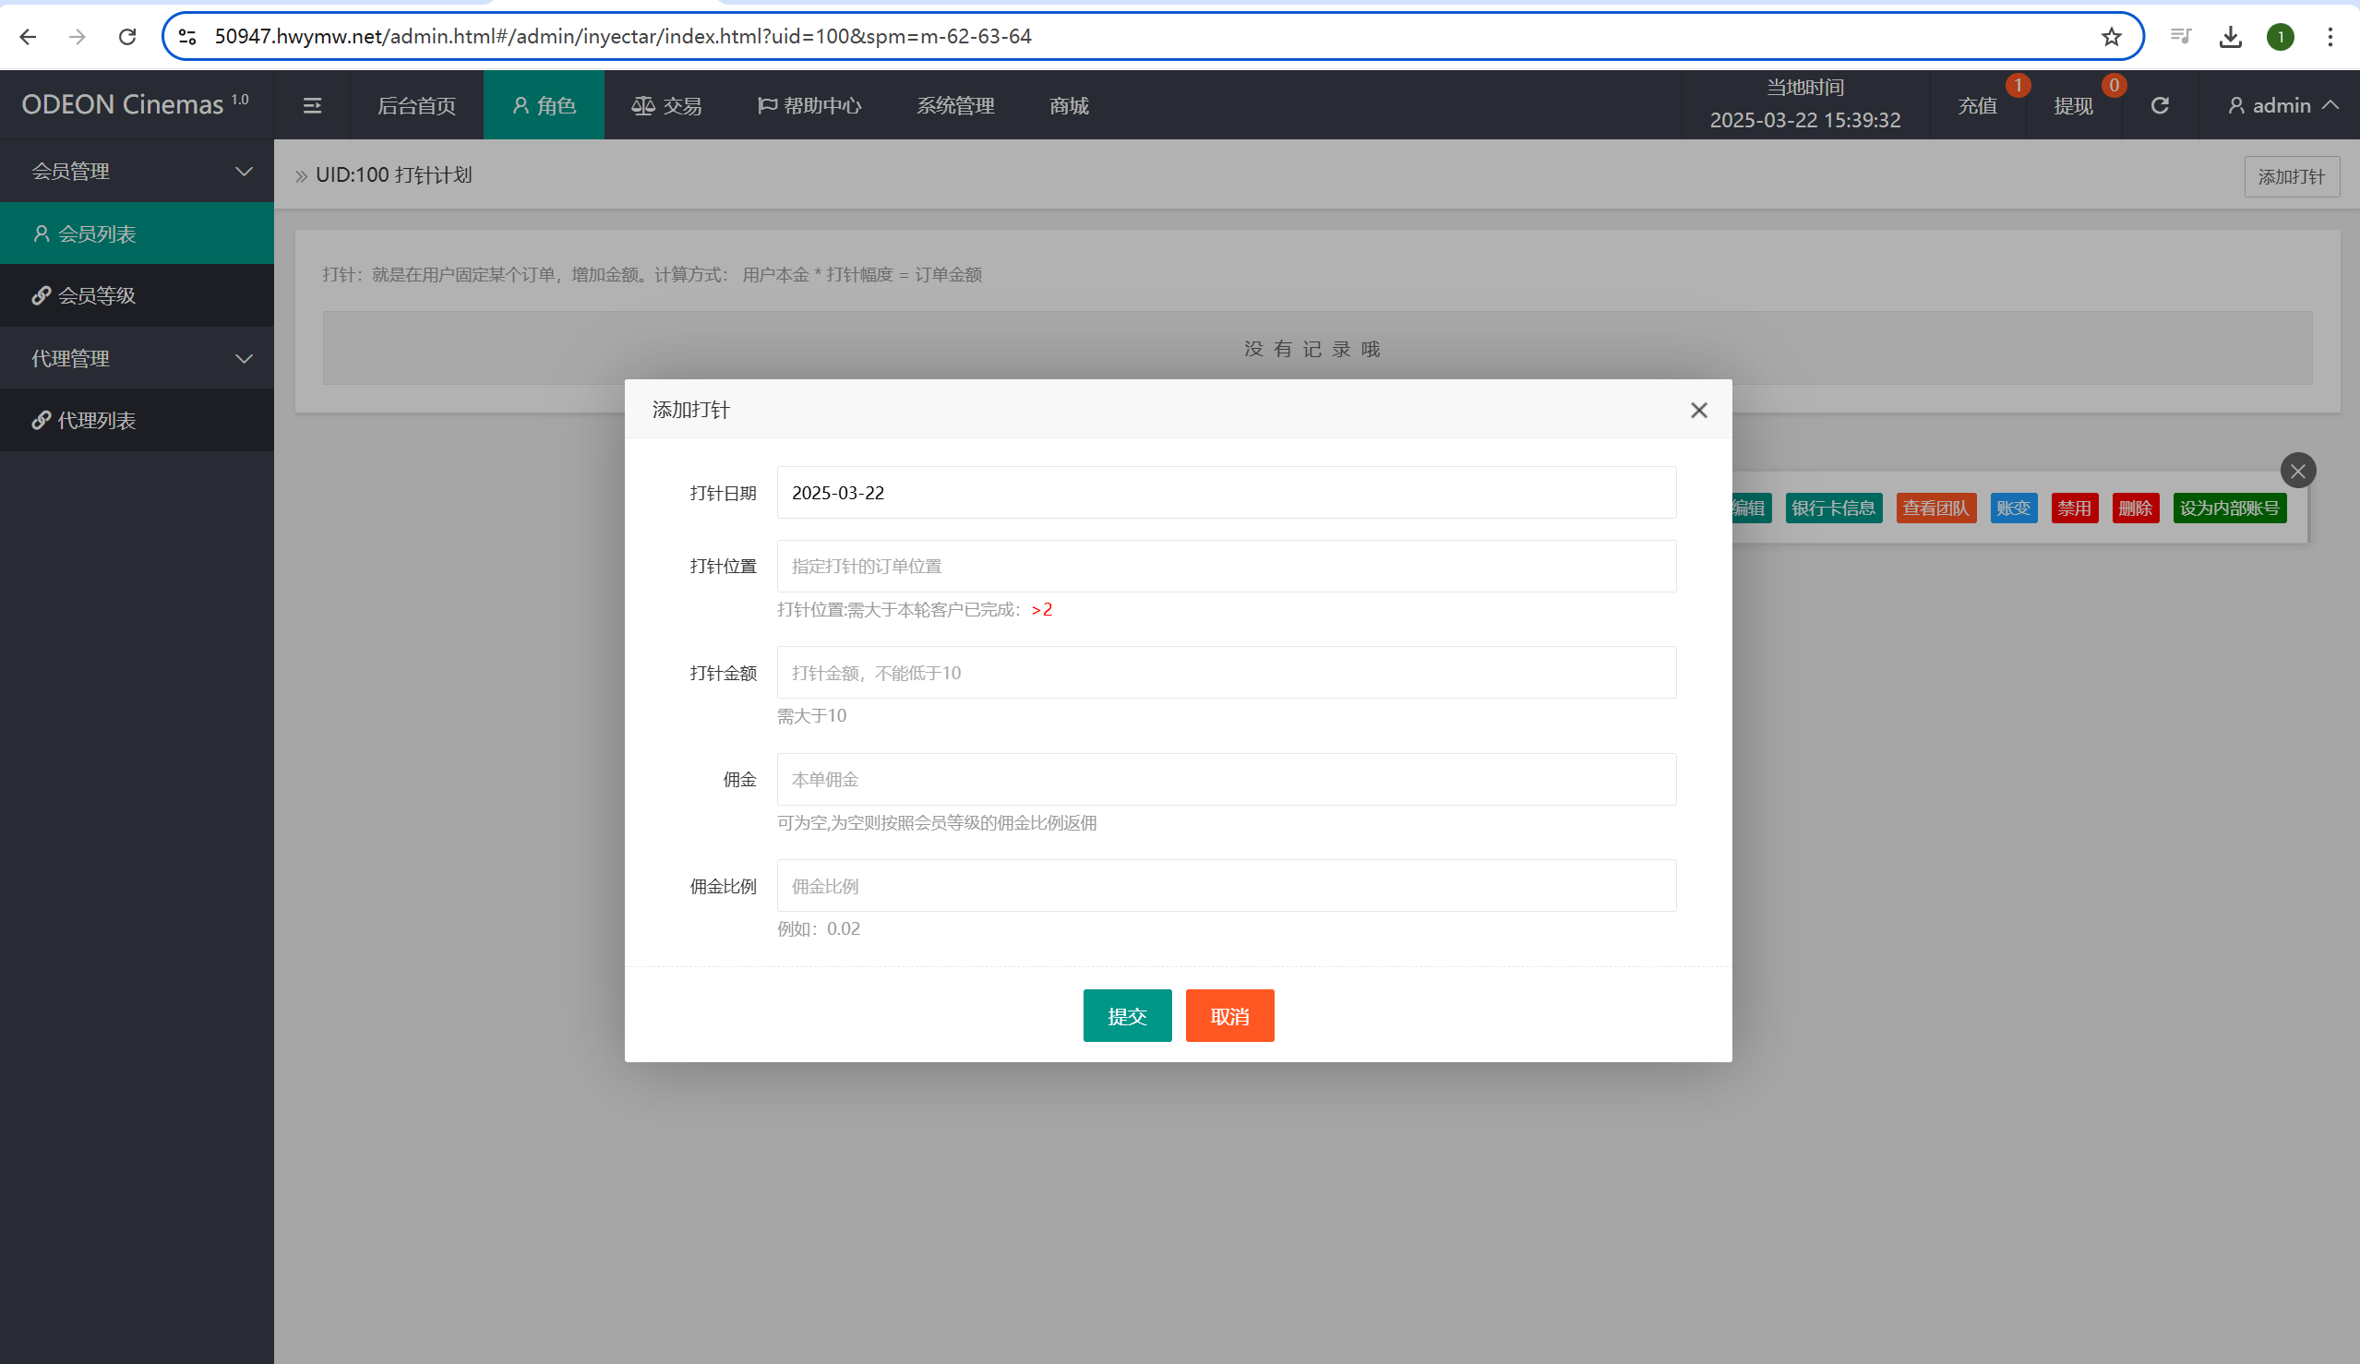The height and width of the screenshot is (1364, 2360).
Task: Bookmark this page with the star icon
Action: coord(2111,37)
